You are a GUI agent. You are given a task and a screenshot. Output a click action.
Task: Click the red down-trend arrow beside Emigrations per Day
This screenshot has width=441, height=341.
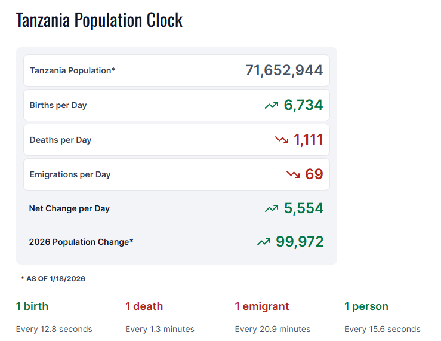pos(292,175)
